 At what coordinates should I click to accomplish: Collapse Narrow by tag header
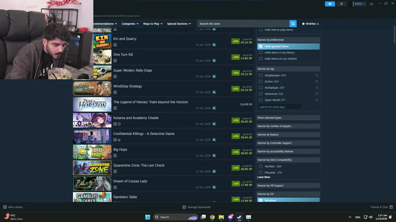coord(288,69)
